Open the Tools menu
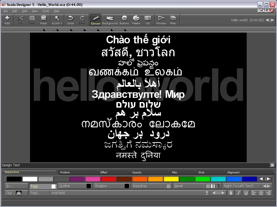277x207 pixels. tap(46, 11)
